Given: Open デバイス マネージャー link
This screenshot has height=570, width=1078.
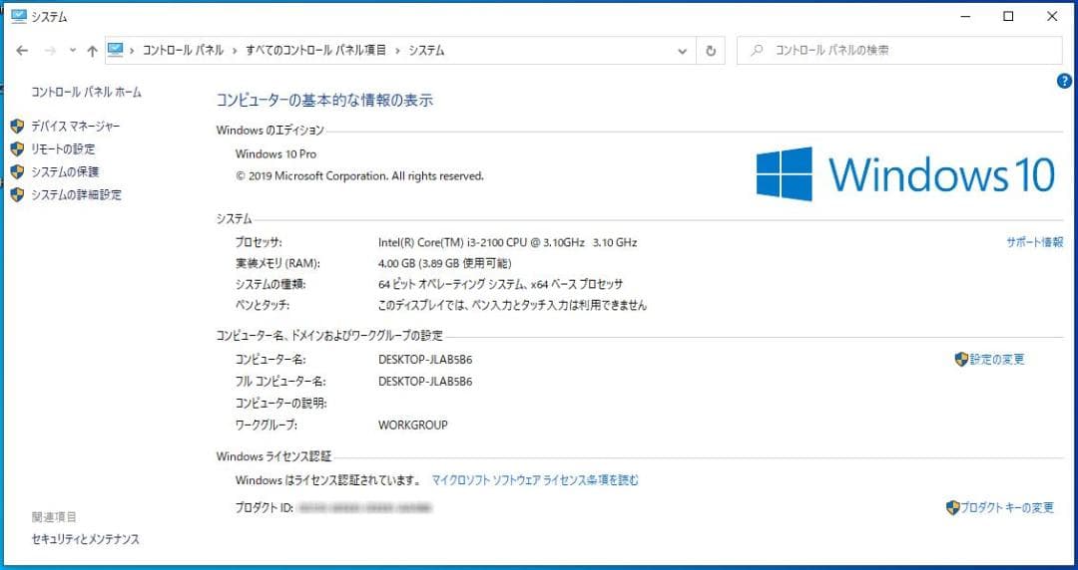Looking at the screenshot, I should [x=76, y=127].
